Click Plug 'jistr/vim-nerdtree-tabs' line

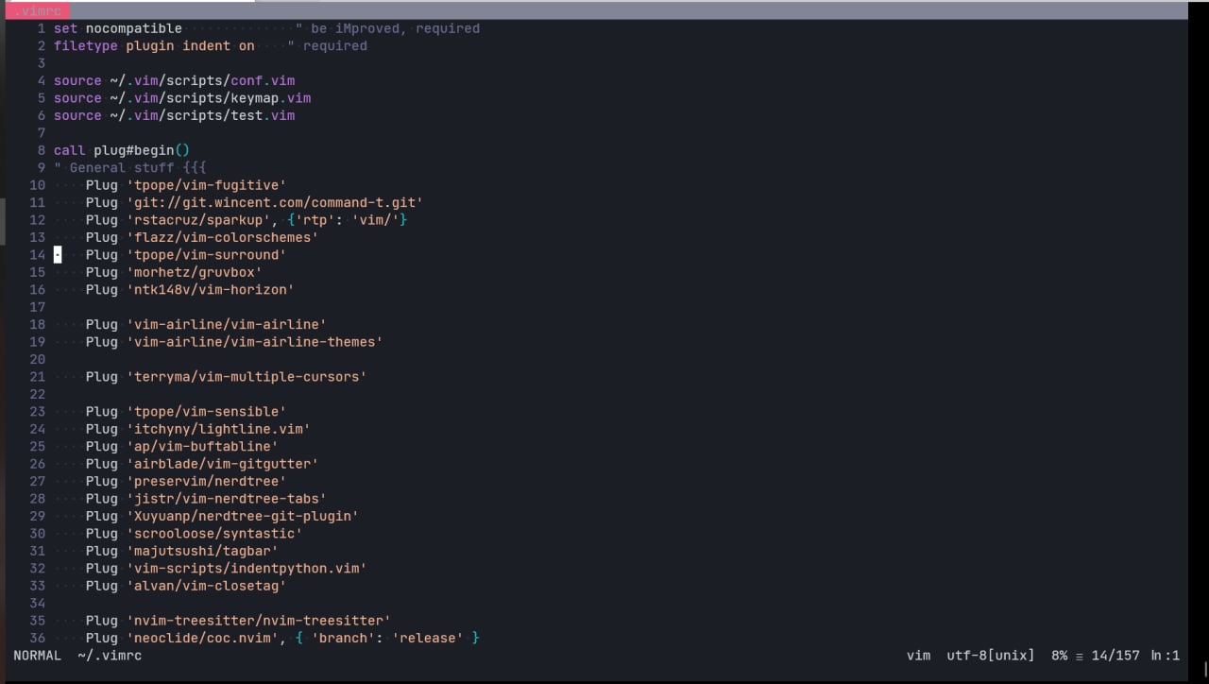(206, 499)
